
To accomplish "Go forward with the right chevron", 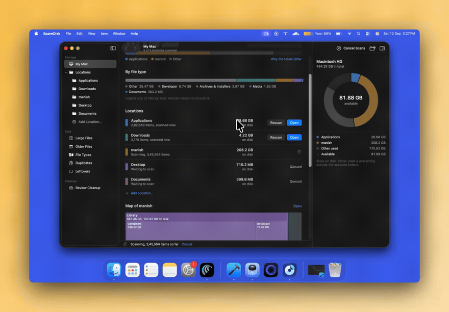I will coord(135,48).
